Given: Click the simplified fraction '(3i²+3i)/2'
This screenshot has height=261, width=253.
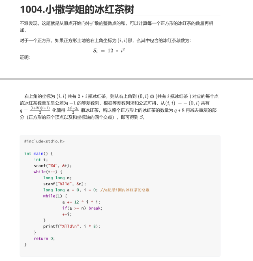Looking at the screenshot, I should (x=73, y=110).
